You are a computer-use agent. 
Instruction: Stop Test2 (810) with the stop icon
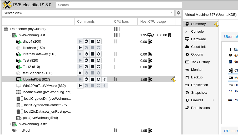(92, 67)
